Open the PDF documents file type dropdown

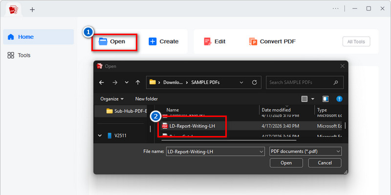[305, 151]
